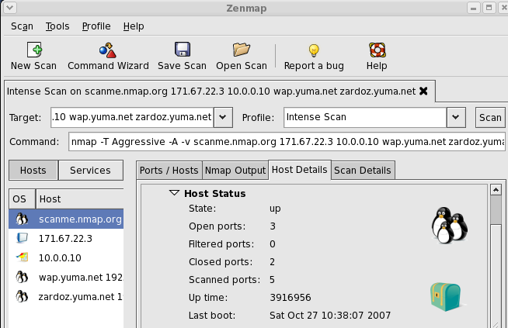Select host 171.67.22.3
Image resolution: width=508 pixels, height=328 pixels.
(65, 238)
